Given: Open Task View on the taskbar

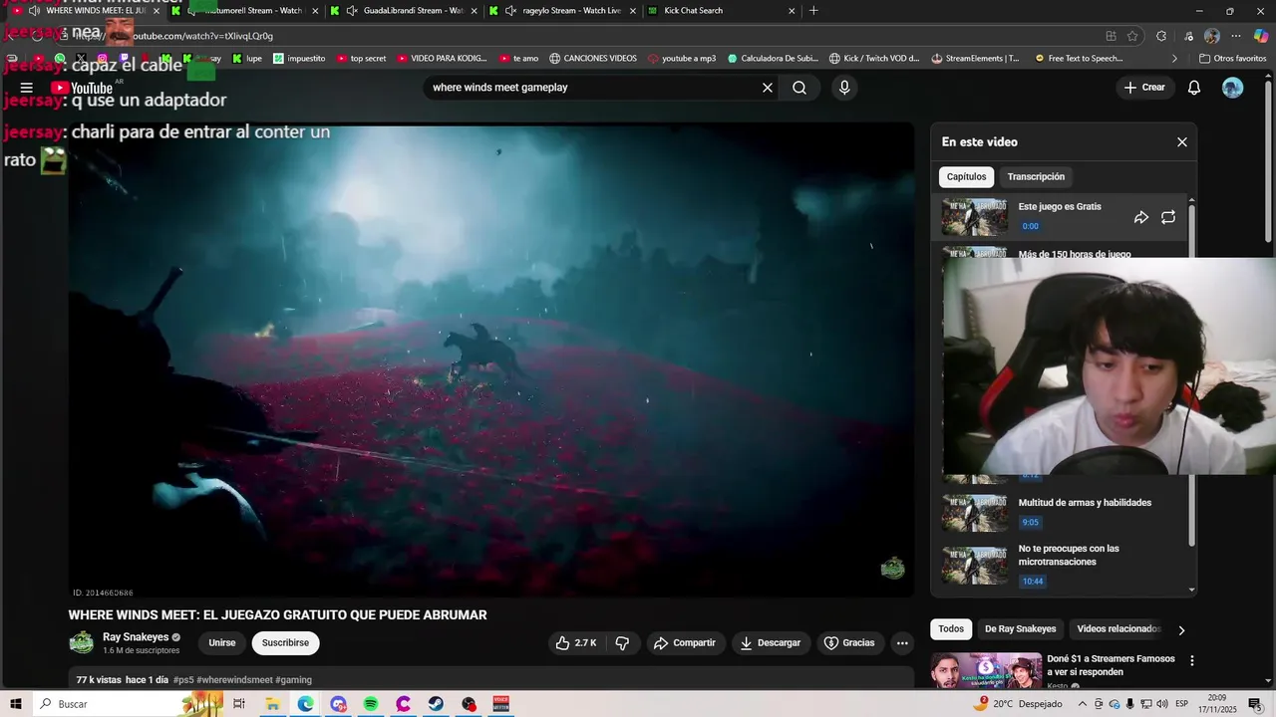Looking at the screenshot, I should (239, 704).
